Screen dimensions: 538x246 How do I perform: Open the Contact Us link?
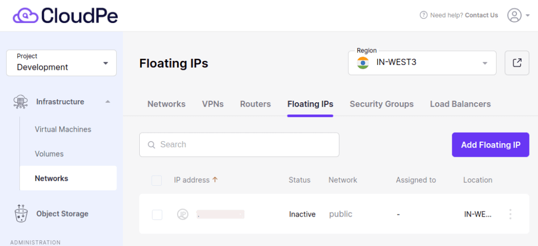point(481,15)
